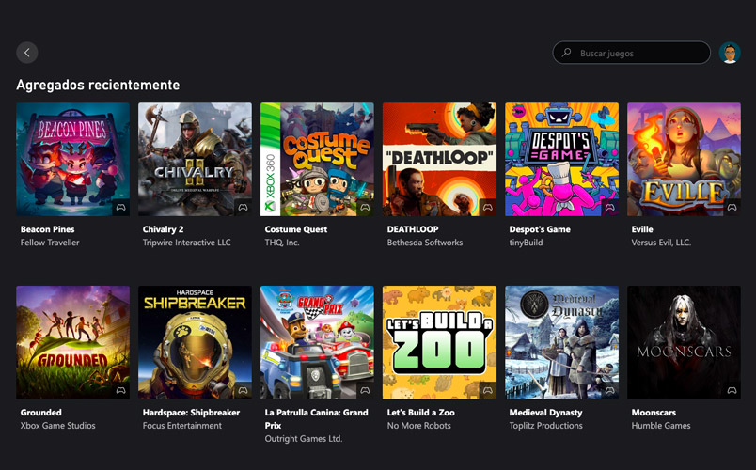Click publisher text Versus Evil, LLC.
The image size is (756, 470).
pos(661,243)
